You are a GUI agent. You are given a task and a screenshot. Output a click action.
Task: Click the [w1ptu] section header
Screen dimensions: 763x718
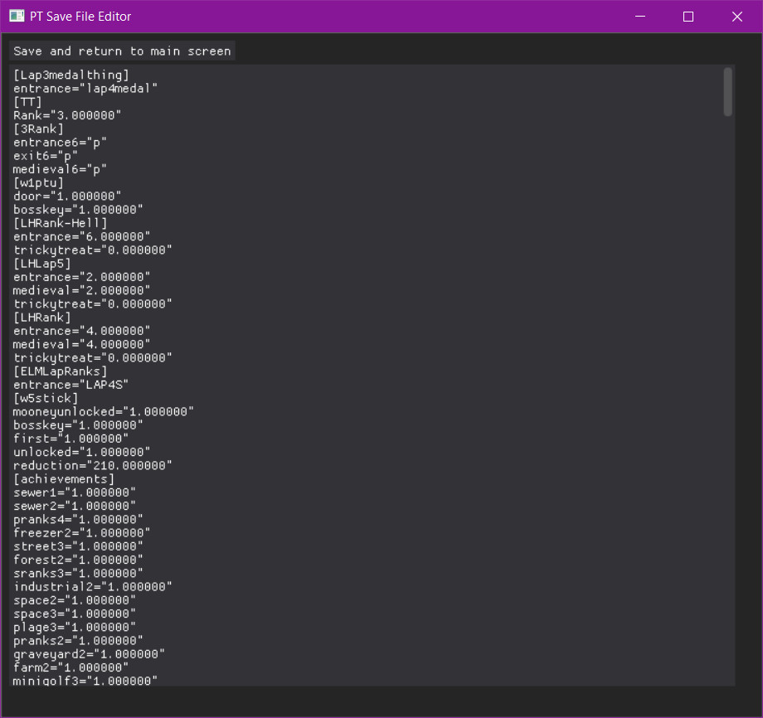[x=37, y=182]
